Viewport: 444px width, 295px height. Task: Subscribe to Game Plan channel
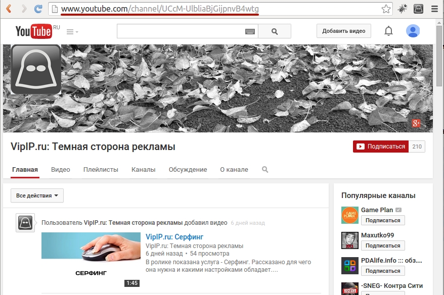383,220
